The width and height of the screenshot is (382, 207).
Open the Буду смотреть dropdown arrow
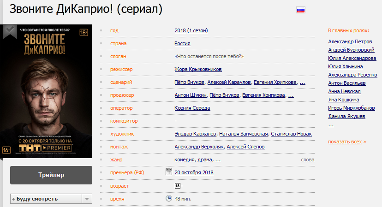87,199
